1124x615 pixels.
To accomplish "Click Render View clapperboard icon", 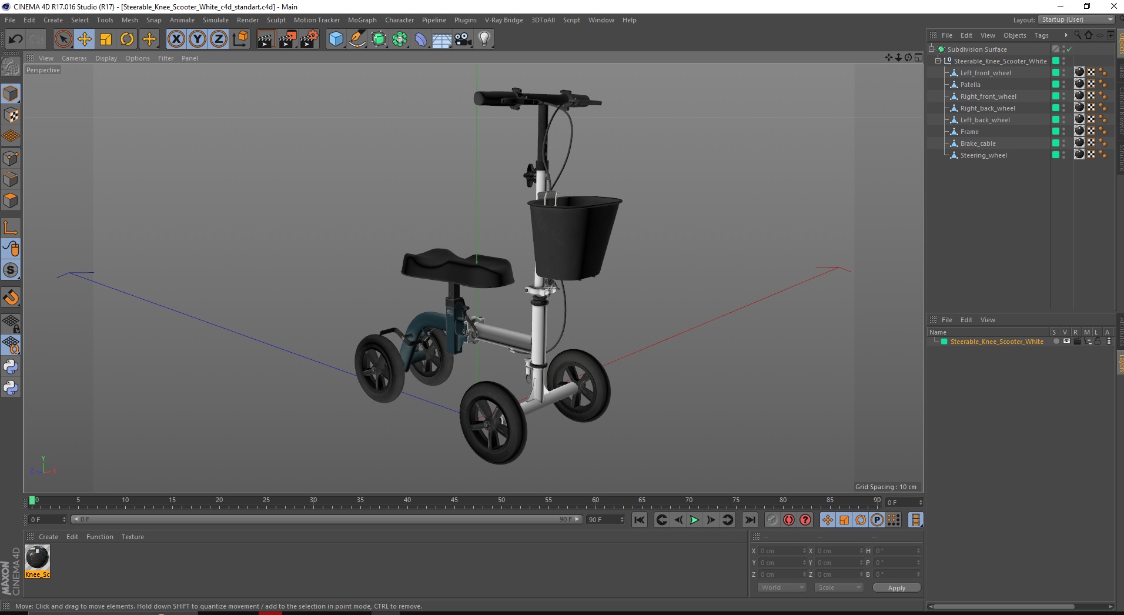I will (x=266, y=39).
